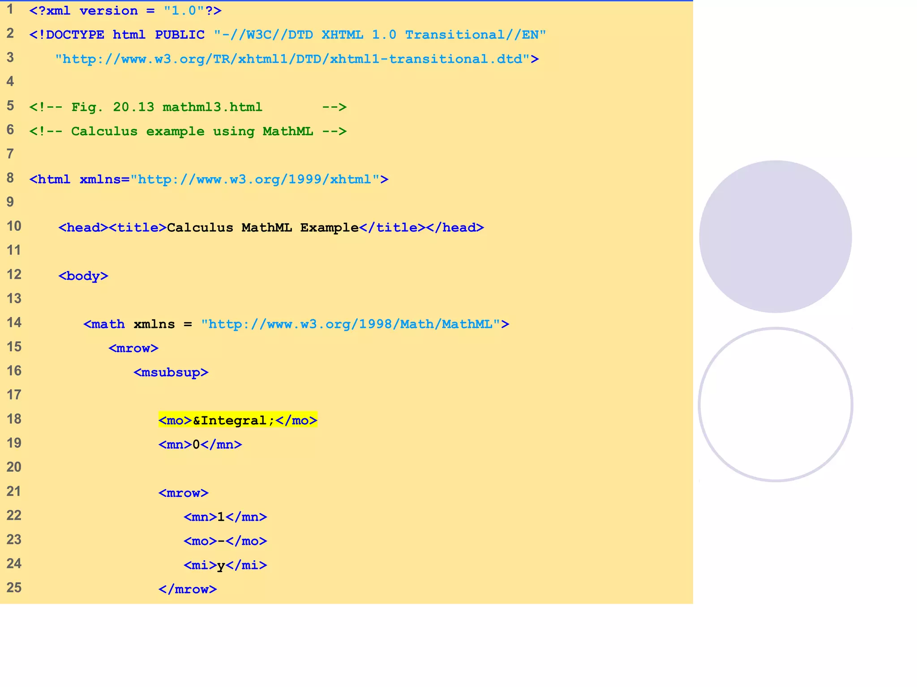Click the <mrow> tag on line 21
917x687 pixels.
[x=184, y=493]
